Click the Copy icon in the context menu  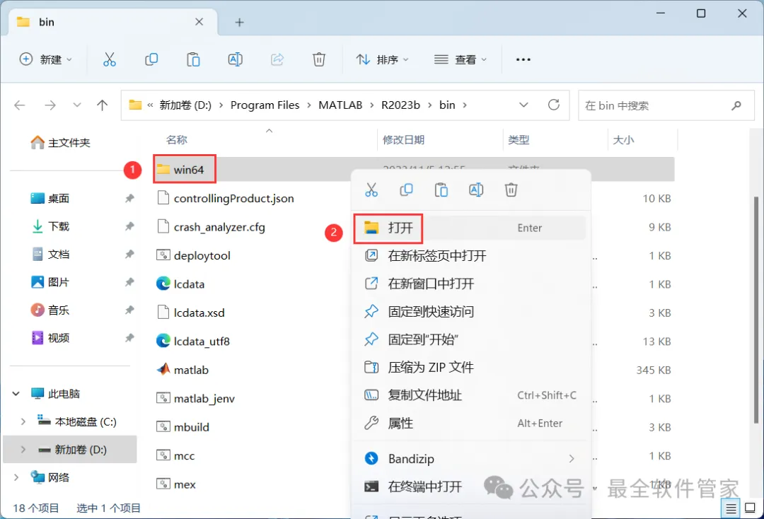click(406, 190)
